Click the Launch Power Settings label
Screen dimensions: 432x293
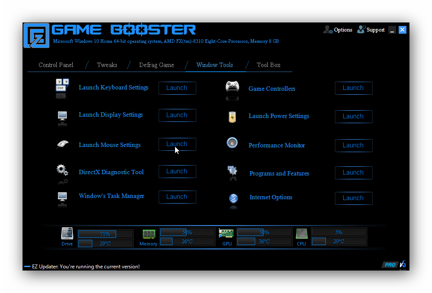coord(279,116)
